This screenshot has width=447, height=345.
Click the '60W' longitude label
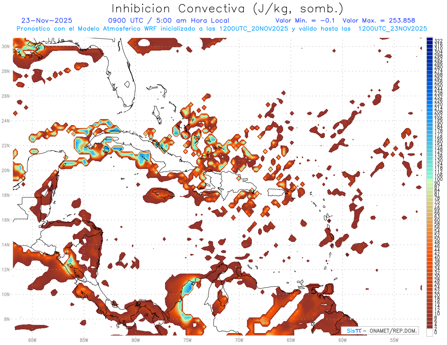343,340
